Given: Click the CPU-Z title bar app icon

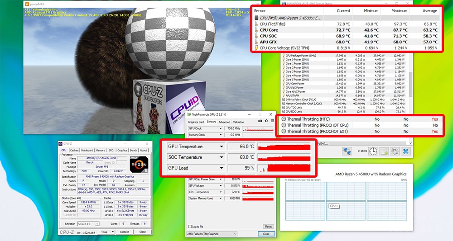Looking at the screenshot, I should point(60,144).
